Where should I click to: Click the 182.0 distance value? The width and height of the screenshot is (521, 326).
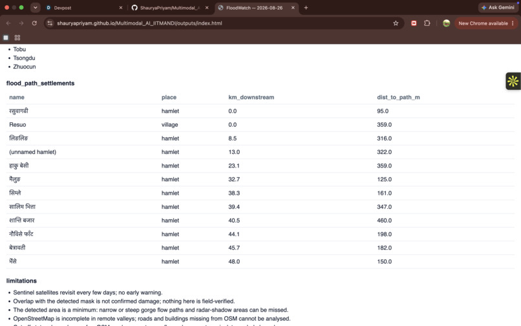[x=384, y=248]
